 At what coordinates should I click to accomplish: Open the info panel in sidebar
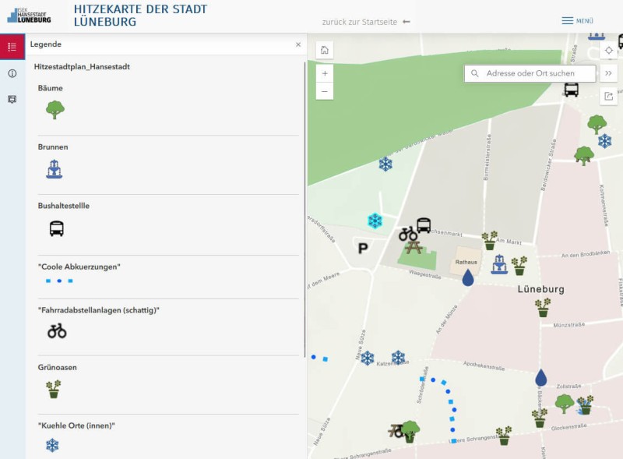(12, 73)
